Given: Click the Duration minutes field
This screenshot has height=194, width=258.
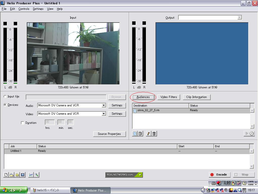Looking at the screenshot, I should (61, 122).
